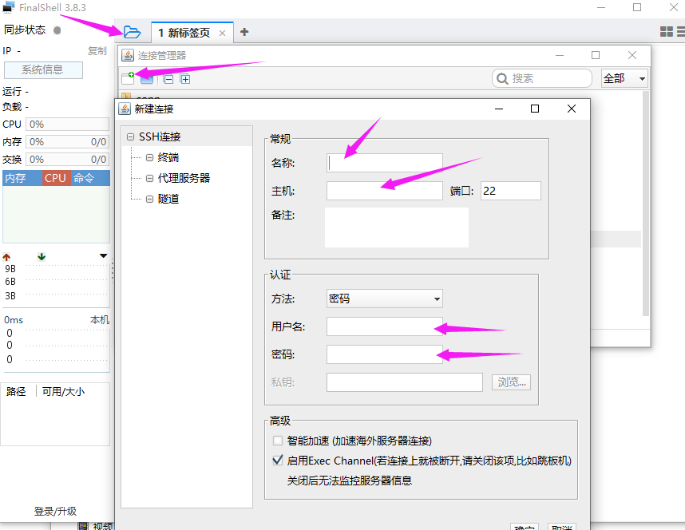Screen dimensions: 685x530
Task: Expand the 终端 tree node toggle
Action: click(149, 157)
